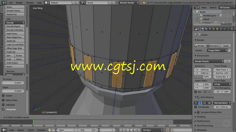
Task: Open the Properties editor type icon
Action: click(x=196, y=29)
